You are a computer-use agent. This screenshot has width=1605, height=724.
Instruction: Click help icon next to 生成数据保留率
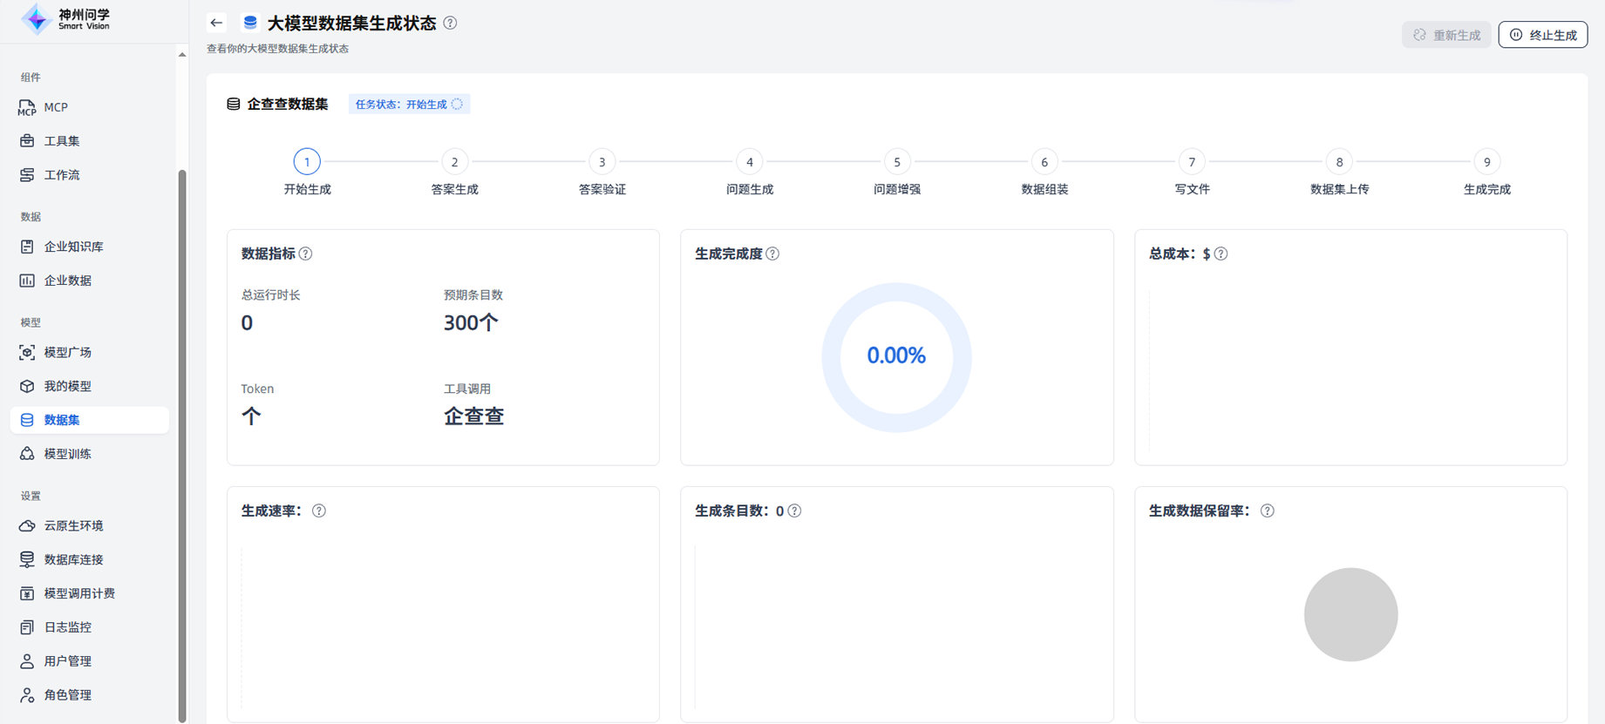tap(1268, 511)
